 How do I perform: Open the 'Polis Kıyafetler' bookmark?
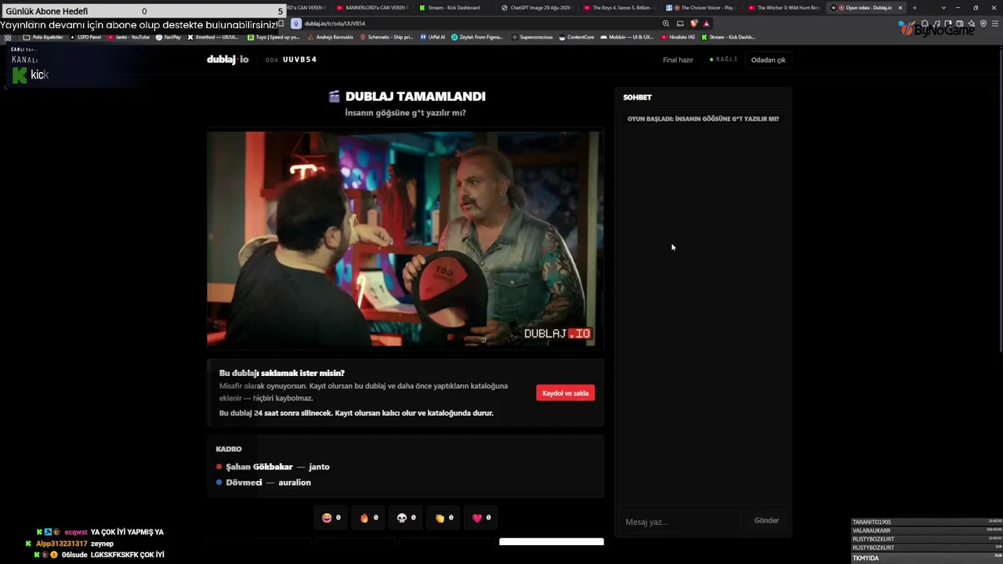pos(43,37)
